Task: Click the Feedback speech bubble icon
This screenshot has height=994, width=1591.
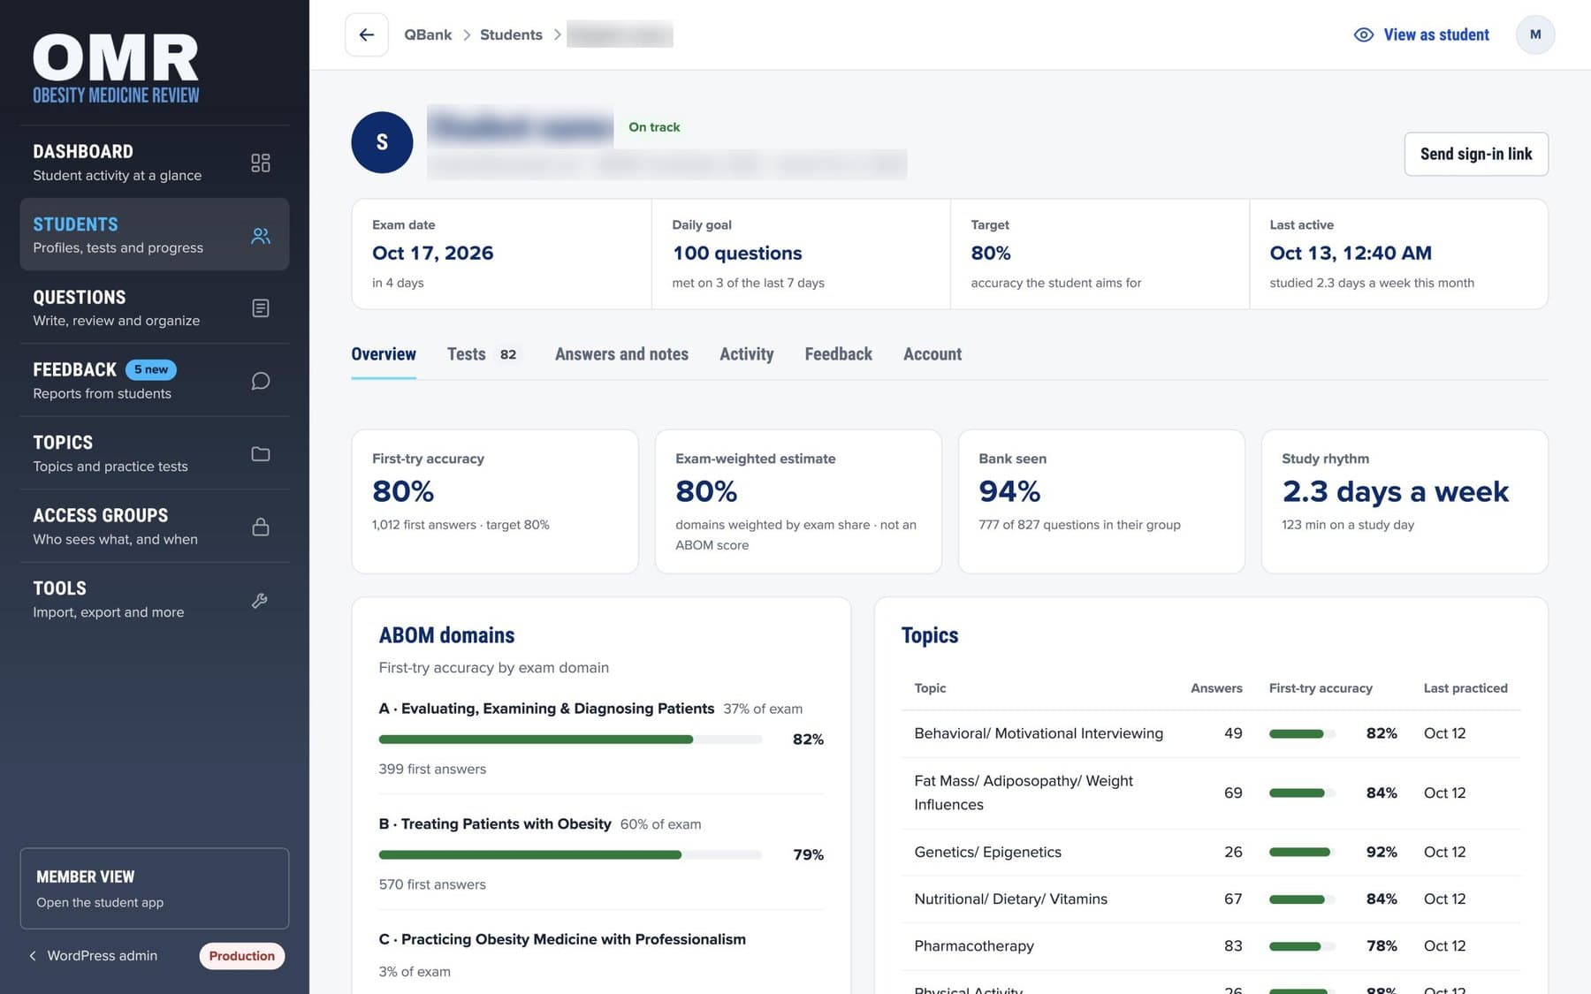Action: coord(260,381)
